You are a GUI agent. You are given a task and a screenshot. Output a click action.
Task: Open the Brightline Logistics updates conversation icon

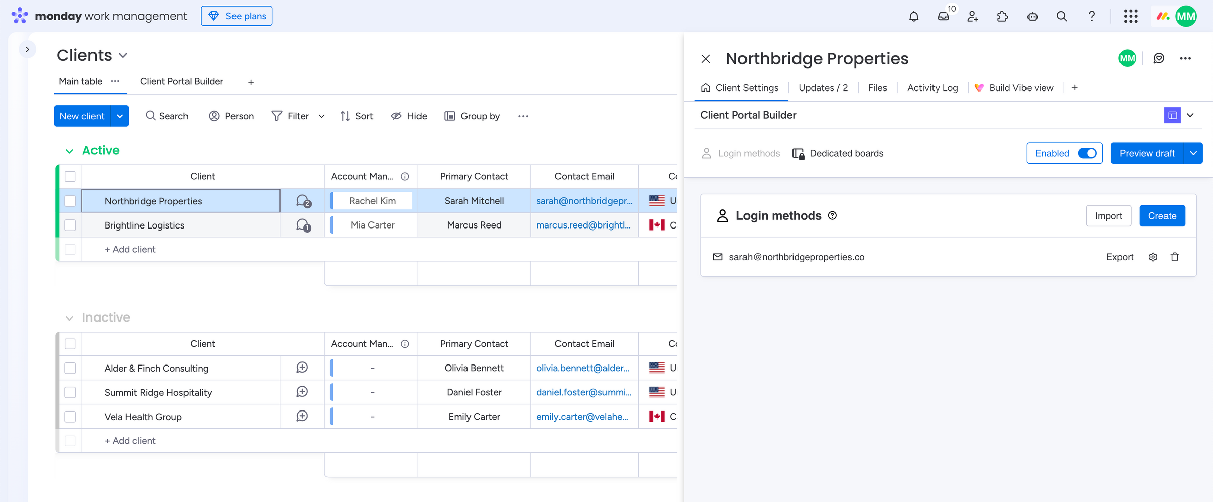tap(303, 225)
